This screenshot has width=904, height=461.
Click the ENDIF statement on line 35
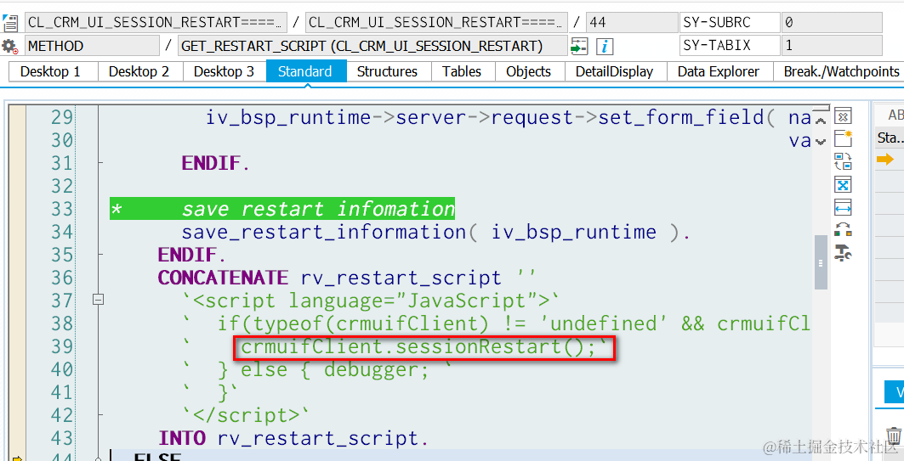coord(192,255)
